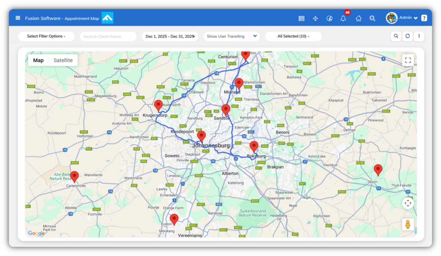The width and height of the screenshot is (441, 256).
Task: Click the Fusion Software - Appointment Map title
Action: coord(62,18)
